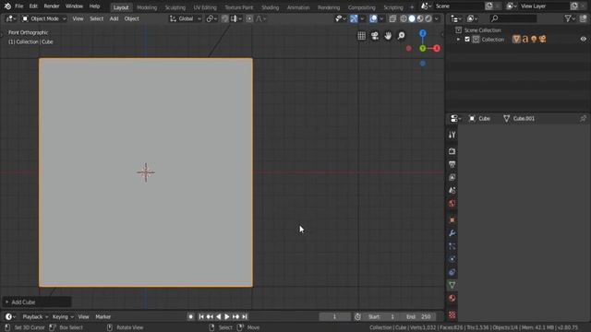591x332 pixels.
Task: Open the File menu
Action: pyautogui.click(x=18, y=6)
